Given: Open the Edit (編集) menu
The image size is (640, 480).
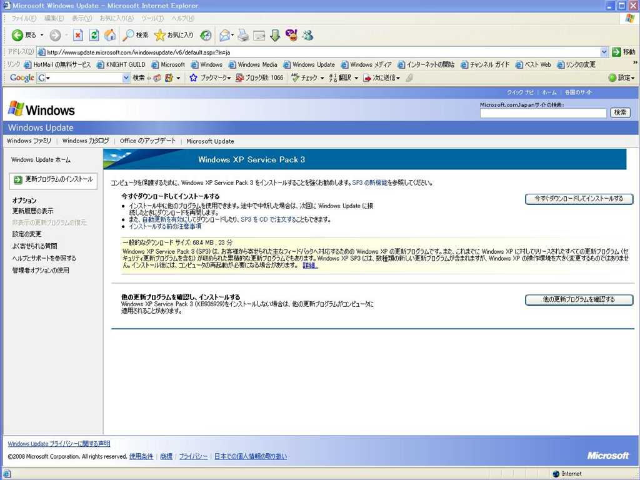Looking at the screenshot, I should click(x=54, y=18).
